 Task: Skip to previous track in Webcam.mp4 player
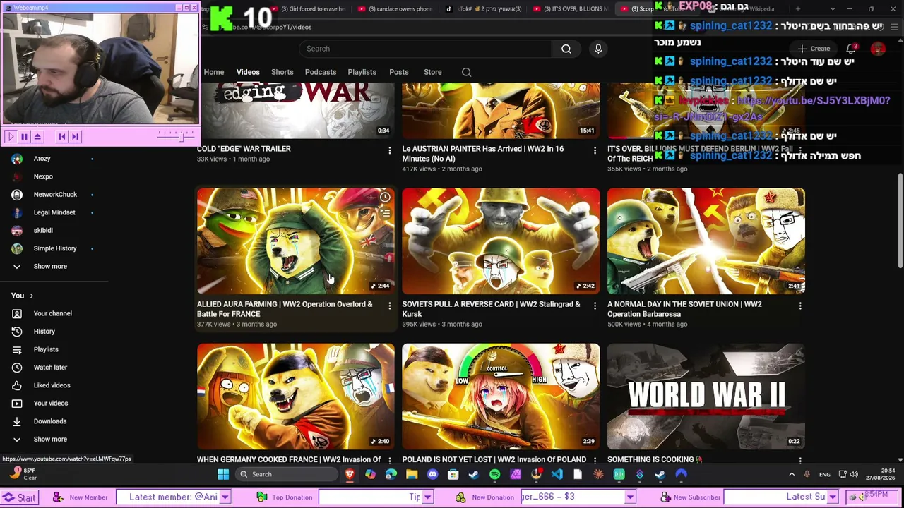(x=62, y=137)
